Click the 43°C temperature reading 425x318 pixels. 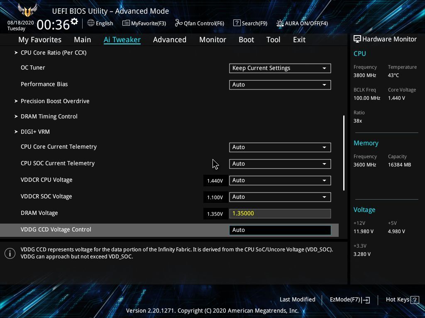tap(393, 75)
